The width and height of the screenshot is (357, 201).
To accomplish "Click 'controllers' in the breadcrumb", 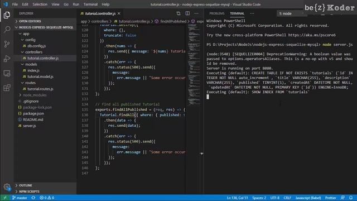I will pyautogui.click(x=100, y=21).
